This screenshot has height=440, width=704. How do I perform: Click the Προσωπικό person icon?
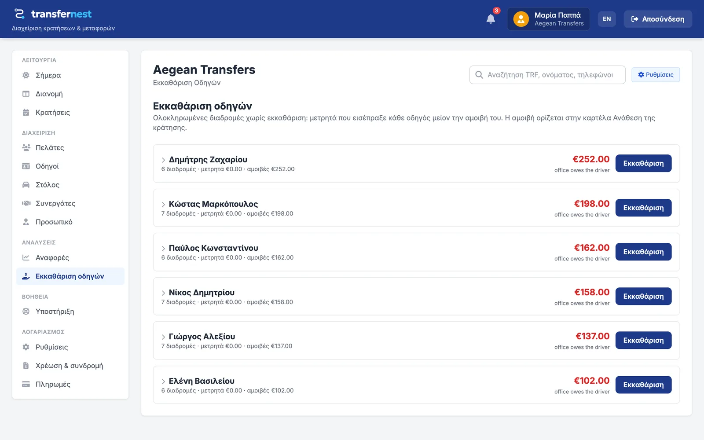tap(26, 222)
